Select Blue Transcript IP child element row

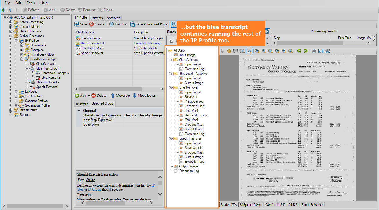(x=119, y=43)
